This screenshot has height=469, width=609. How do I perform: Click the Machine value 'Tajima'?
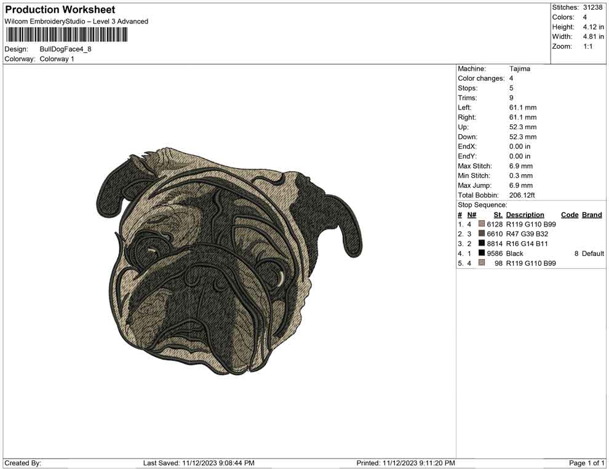pyautogui.click(x=520, y=69)
